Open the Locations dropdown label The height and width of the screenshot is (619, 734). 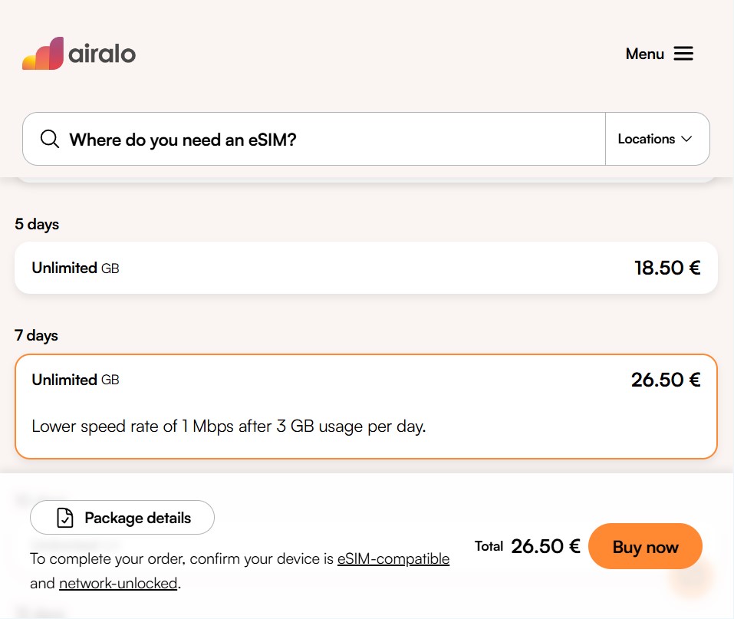pos(646,139)
